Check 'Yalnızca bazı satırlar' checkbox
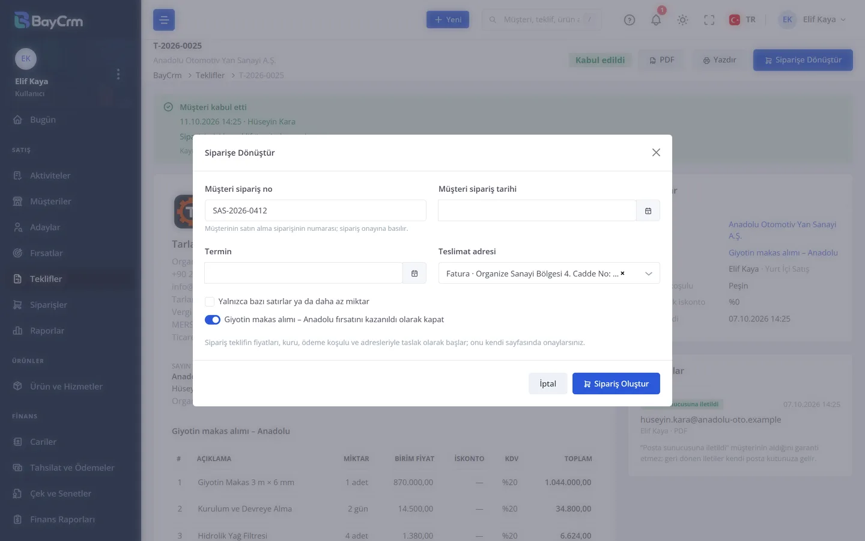 coord(210,302)
